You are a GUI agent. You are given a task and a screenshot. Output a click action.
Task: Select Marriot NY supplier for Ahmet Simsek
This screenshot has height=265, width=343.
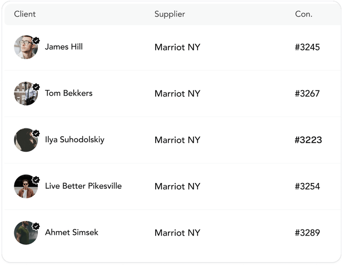(x=178, y=233)
